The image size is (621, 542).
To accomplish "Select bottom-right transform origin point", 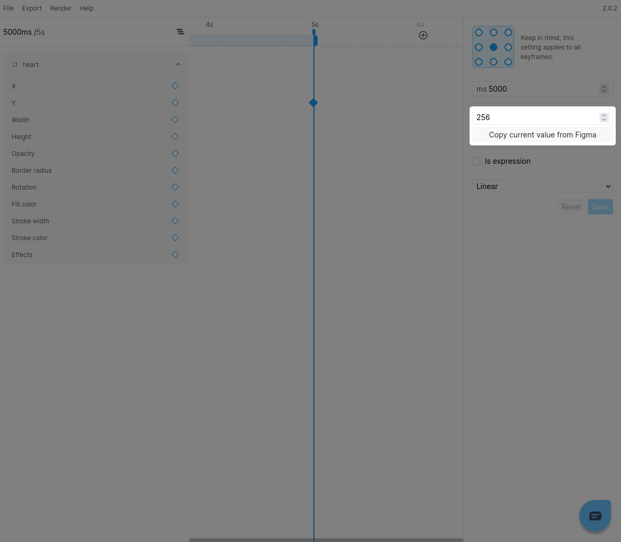I will point(508,62).
